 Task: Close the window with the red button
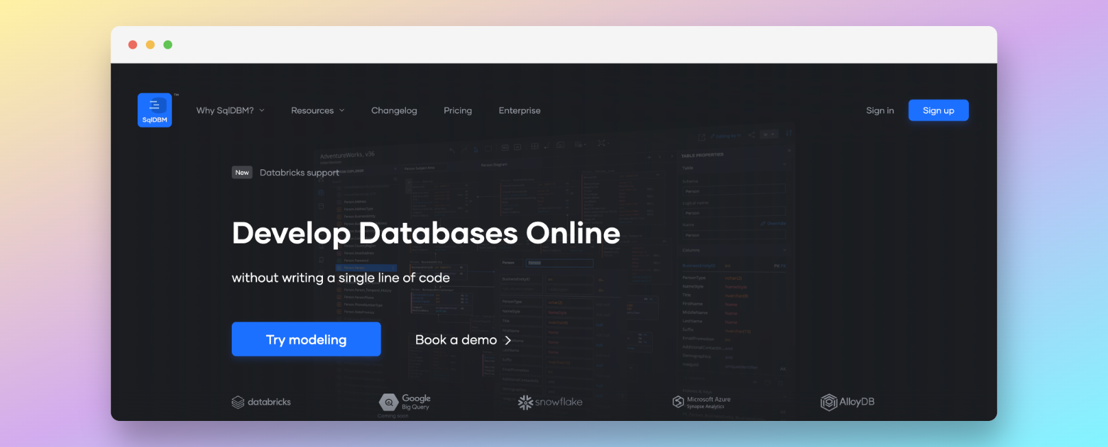(132, 45)
